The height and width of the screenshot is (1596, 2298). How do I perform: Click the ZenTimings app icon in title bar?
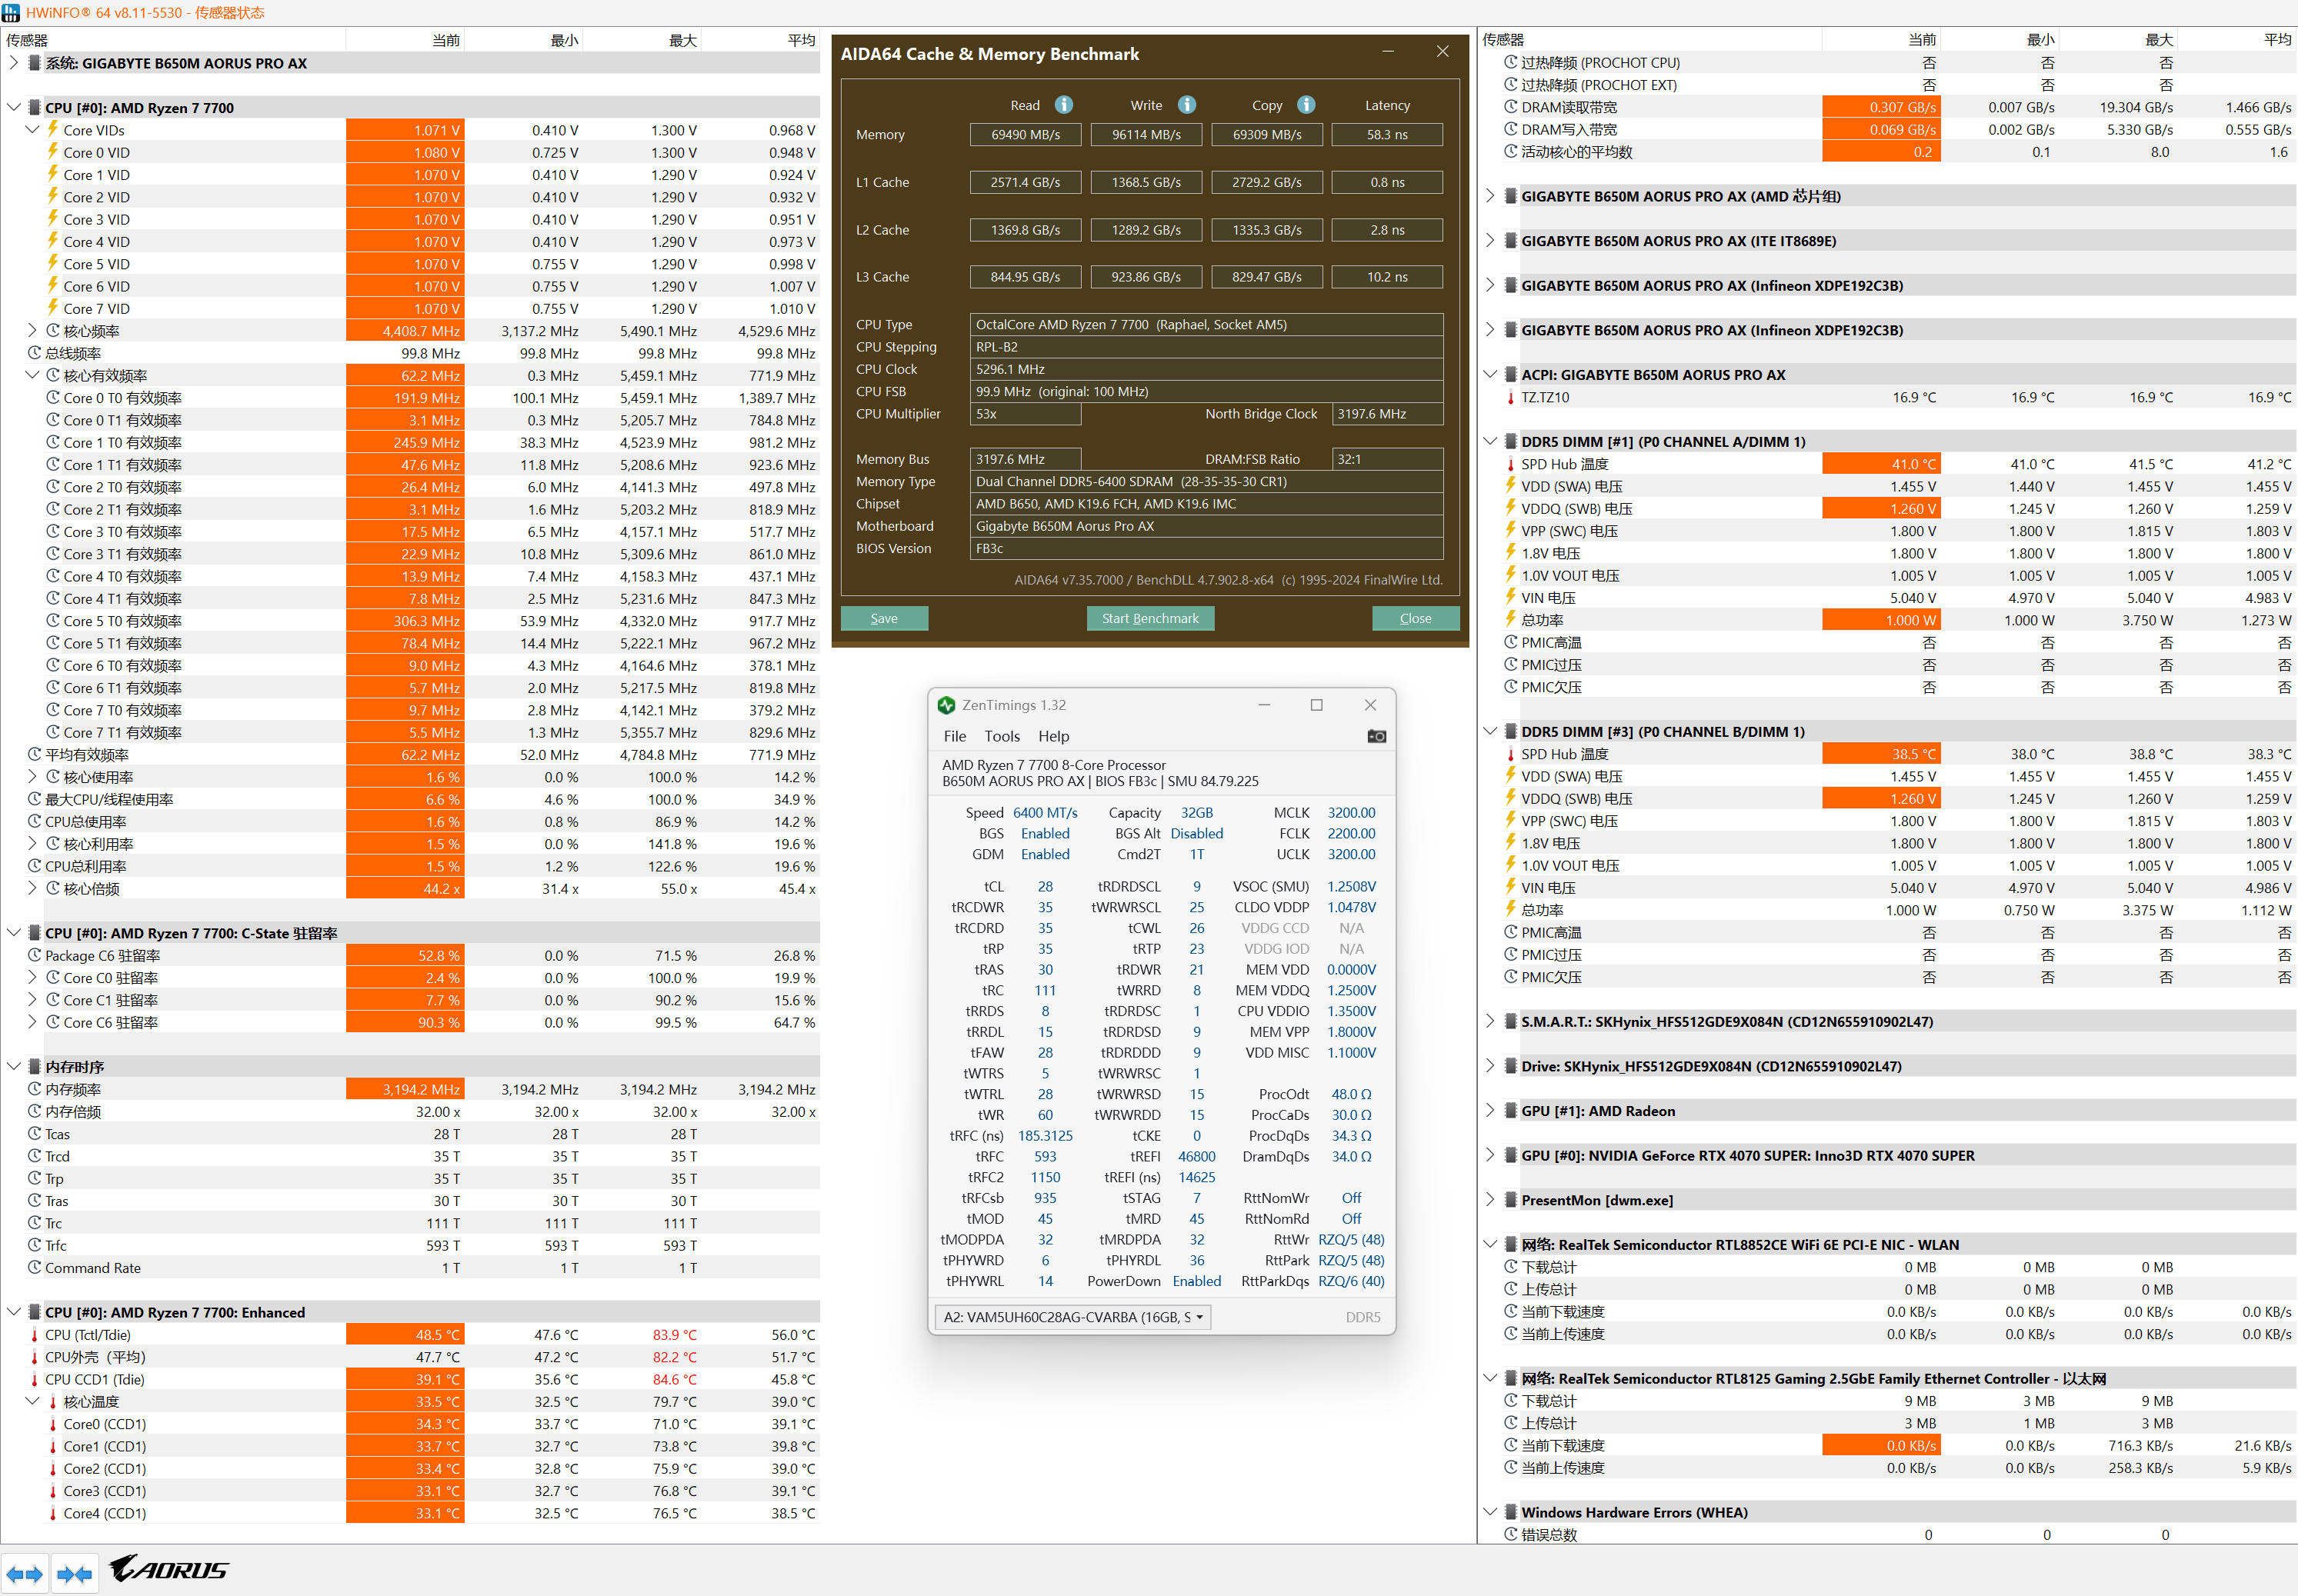point(946,705)
